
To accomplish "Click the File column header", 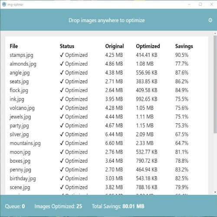I will pos(14,46).
